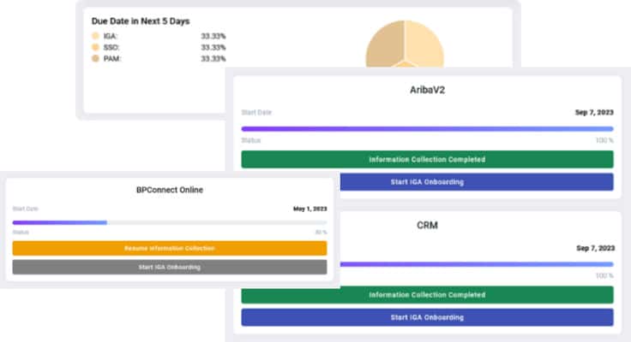Click the BPConnect Online progress bar
Screen dimensions: 631x342
click(x=169, y=222)
